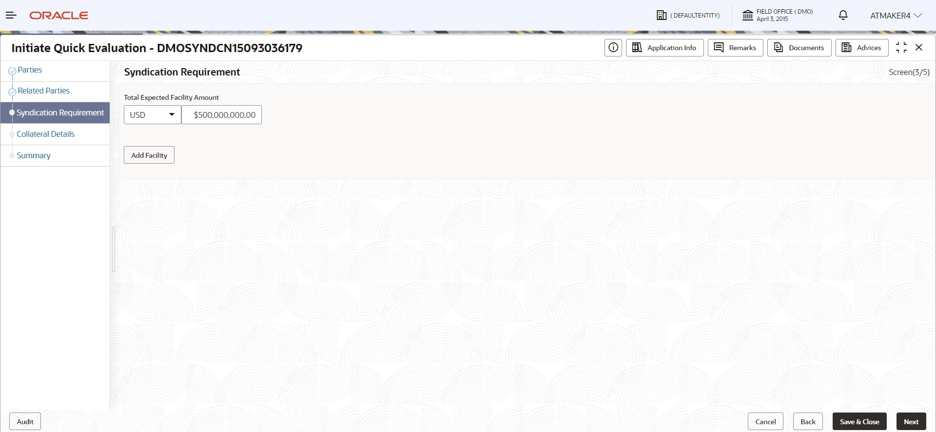Click the Field Office bank icon
Screen dimensions: 936x432
coord(747,16)
